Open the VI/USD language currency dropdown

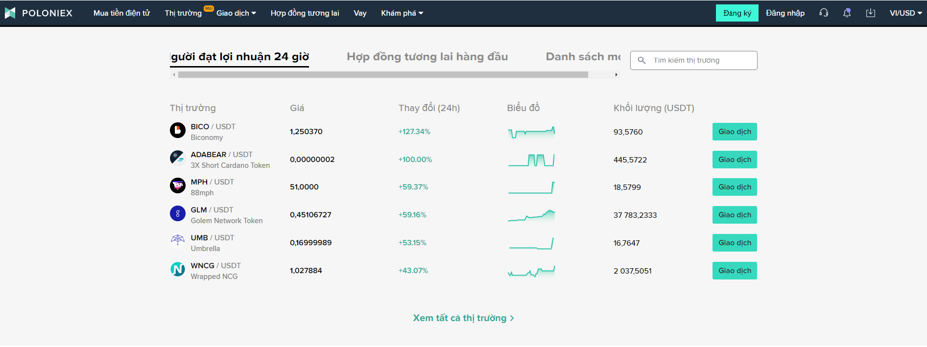[905, 13]
